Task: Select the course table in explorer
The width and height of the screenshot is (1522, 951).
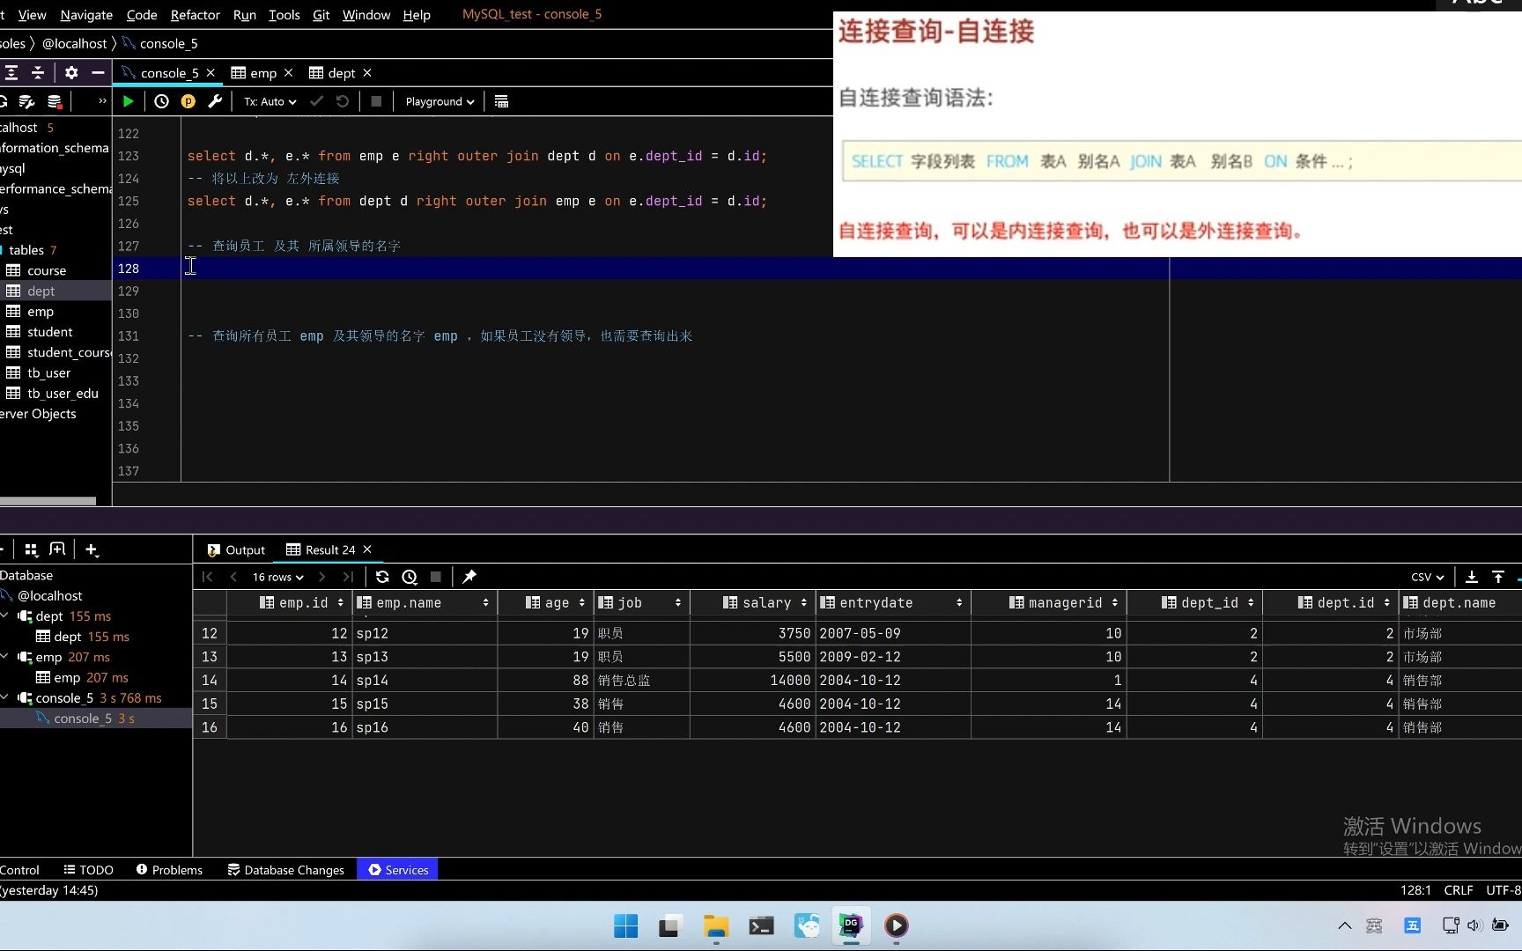Action: coord(47,270)
